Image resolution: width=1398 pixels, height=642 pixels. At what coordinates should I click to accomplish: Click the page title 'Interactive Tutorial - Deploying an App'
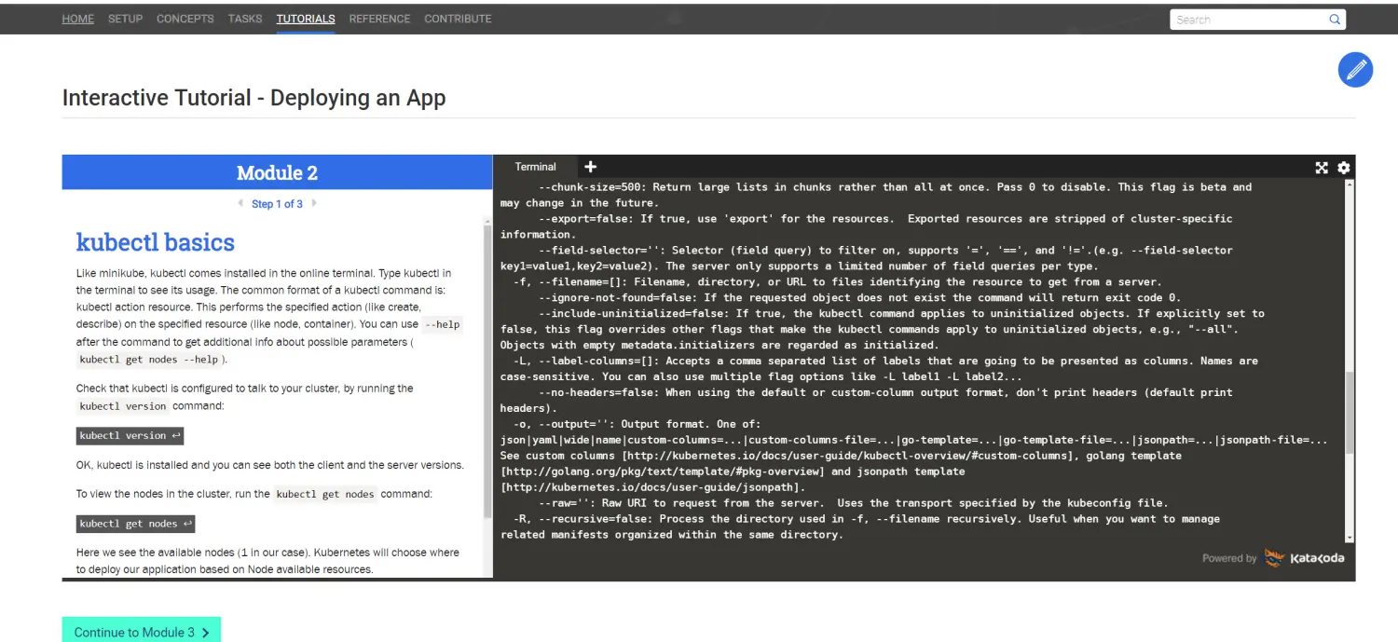(254, 98)
